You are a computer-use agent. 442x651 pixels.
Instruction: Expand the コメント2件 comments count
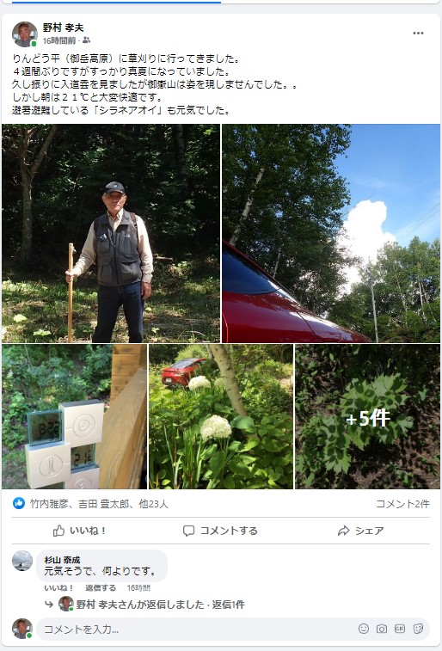point(402,504)
